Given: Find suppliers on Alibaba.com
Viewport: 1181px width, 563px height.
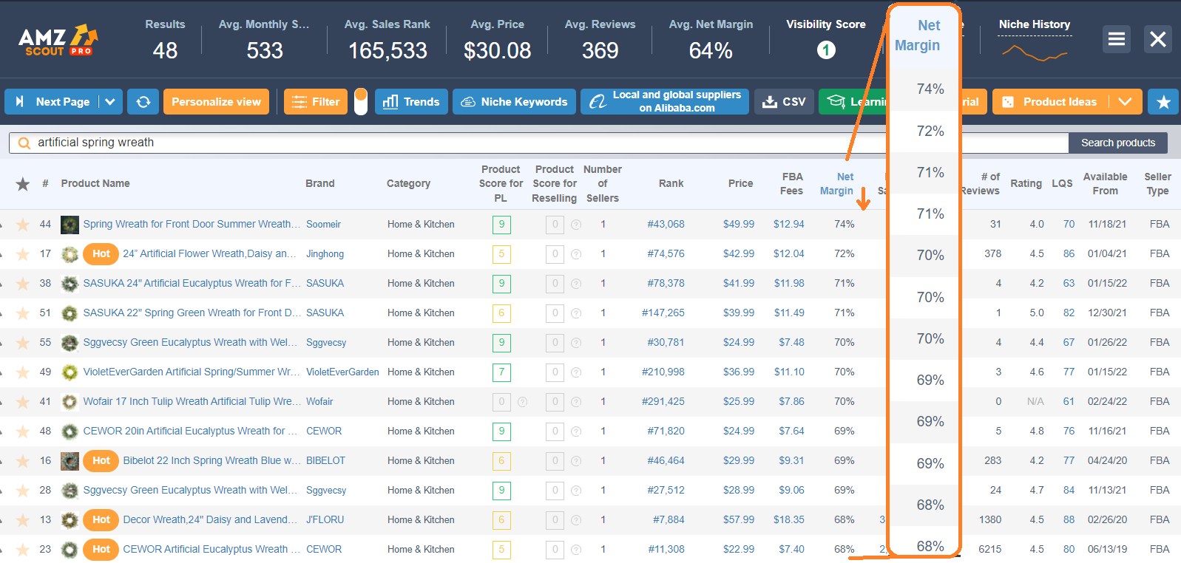Looking at the screenshot, I should (x=665, y=102).
